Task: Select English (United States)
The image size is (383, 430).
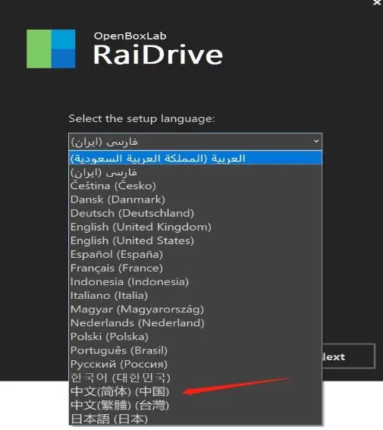Action: [x=196, y=240]
